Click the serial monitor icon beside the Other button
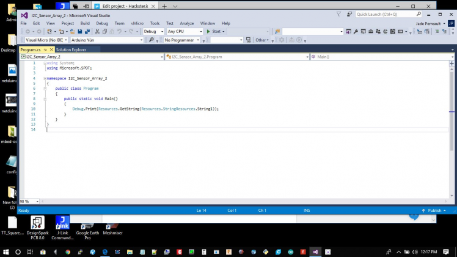 [x=248, y=40]
